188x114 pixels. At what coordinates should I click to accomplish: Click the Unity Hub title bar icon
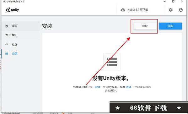point(4,2)
